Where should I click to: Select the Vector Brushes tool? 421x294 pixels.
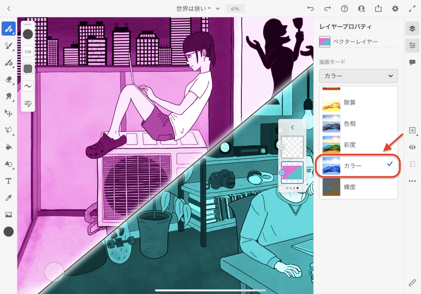[8, 63]
